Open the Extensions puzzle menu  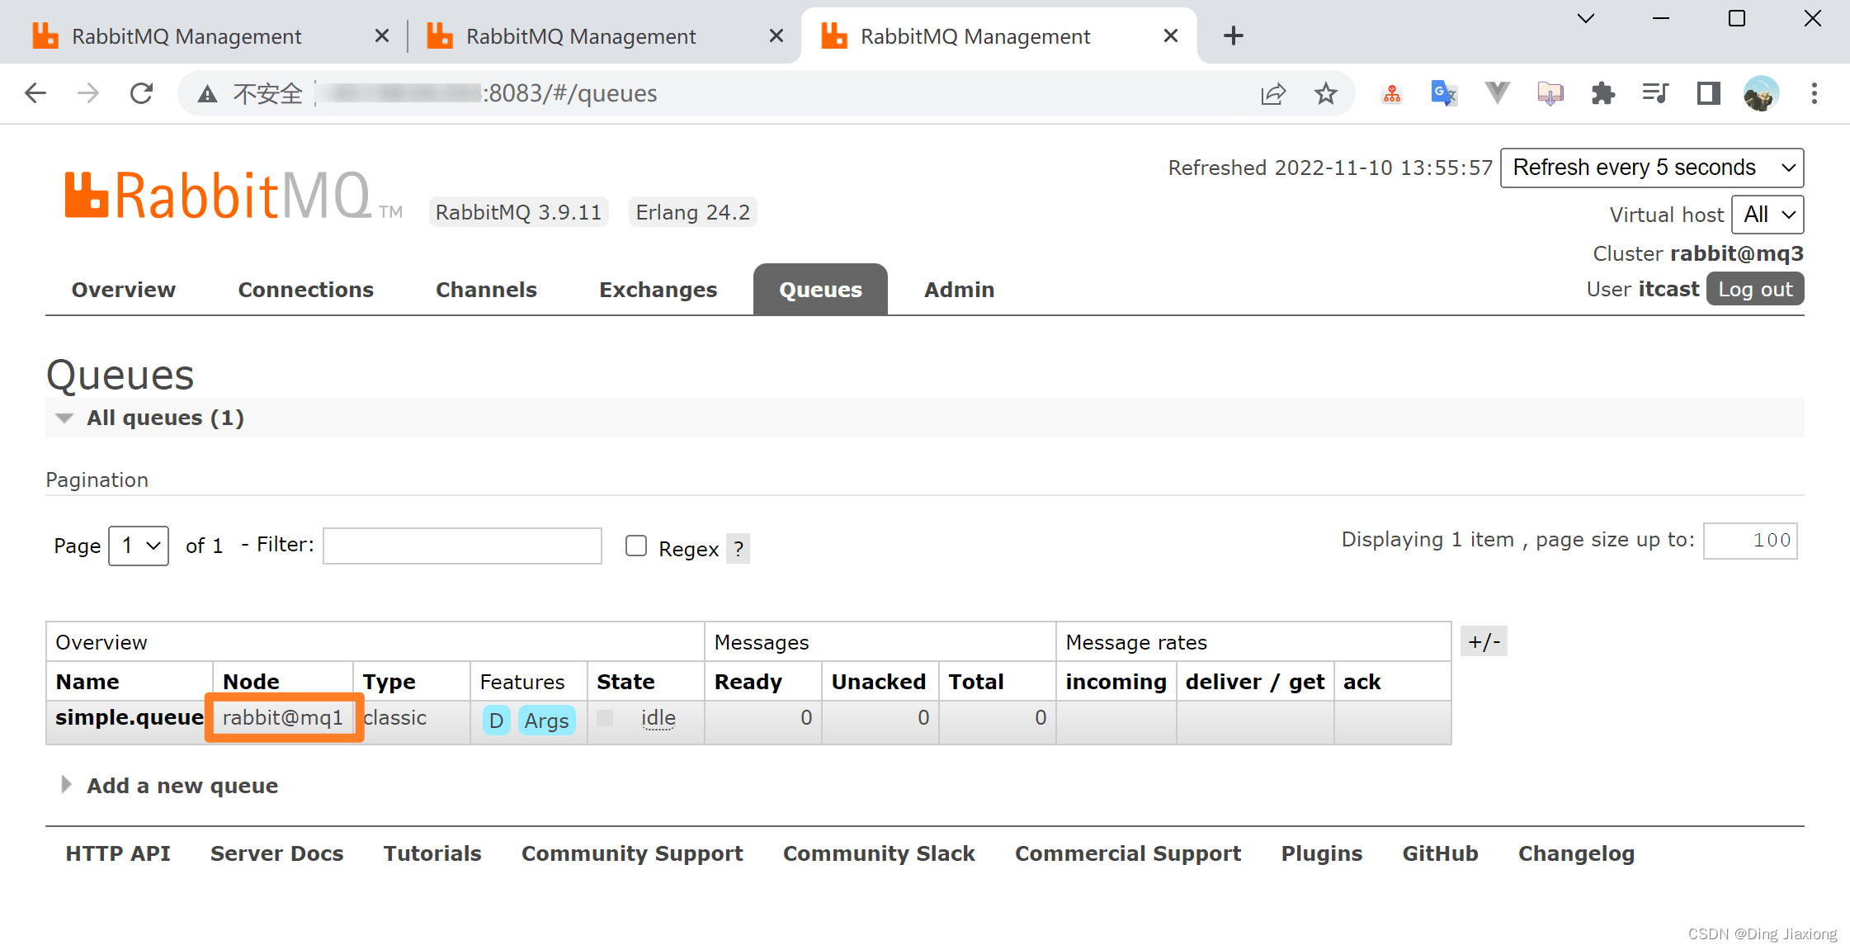pos(1602,93)
